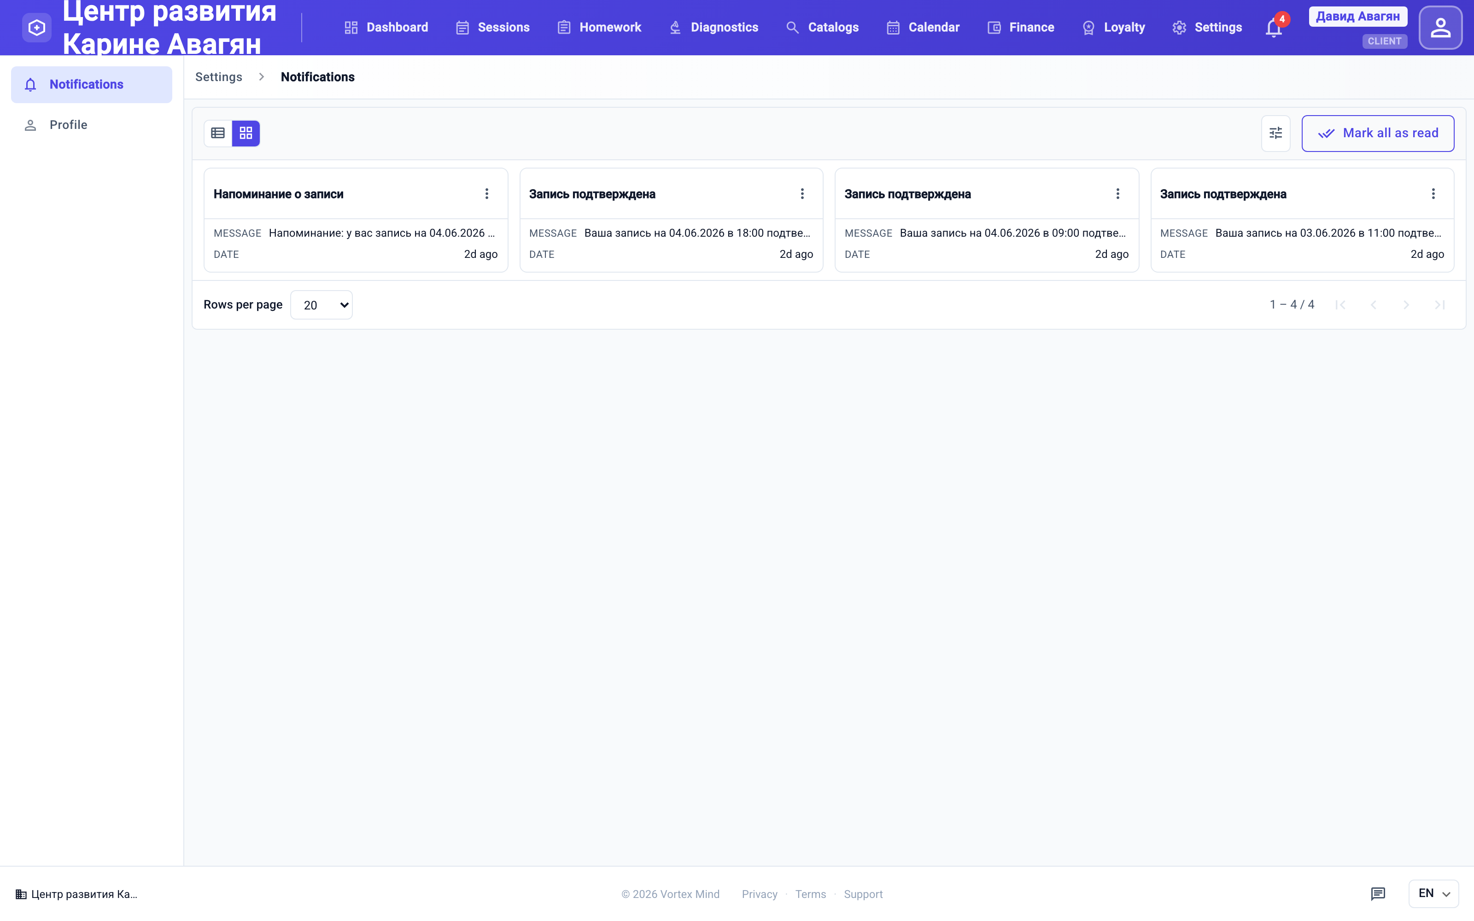Image resolution: width=1474 pixels, height=921 pixels.
Task: Click the app logo hexagon icon
Action: [36, 28]
